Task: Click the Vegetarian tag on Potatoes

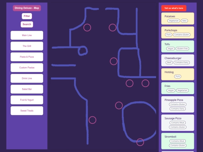Action: pos(174,21)
